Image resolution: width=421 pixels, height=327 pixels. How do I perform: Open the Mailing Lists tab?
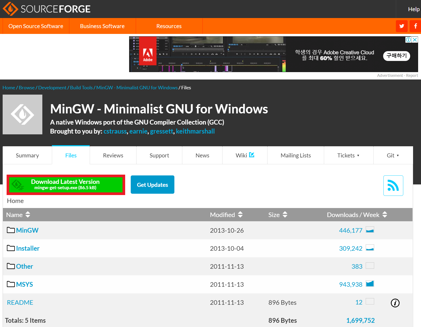click(x=296, y=156)
